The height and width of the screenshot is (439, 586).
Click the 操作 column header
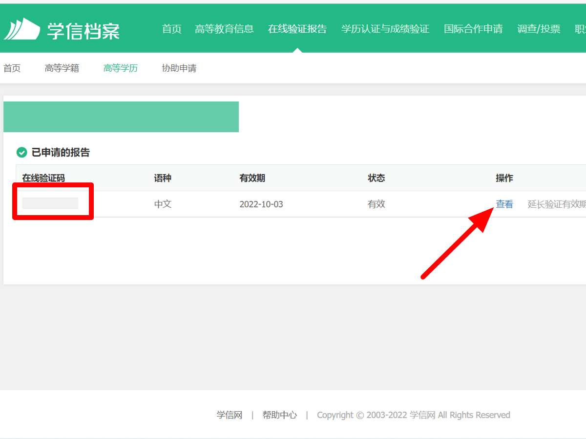click(x=504, y=178)
